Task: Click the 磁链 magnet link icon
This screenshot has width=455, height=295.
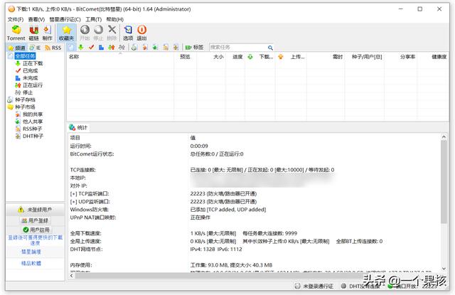Action: (x=33, y=33)
